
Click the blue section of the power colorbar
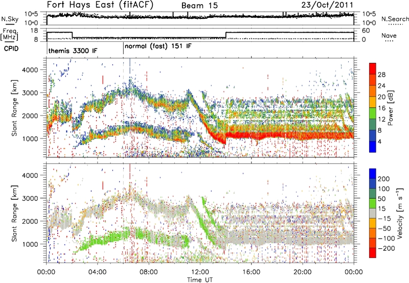[x=373, y=146]
